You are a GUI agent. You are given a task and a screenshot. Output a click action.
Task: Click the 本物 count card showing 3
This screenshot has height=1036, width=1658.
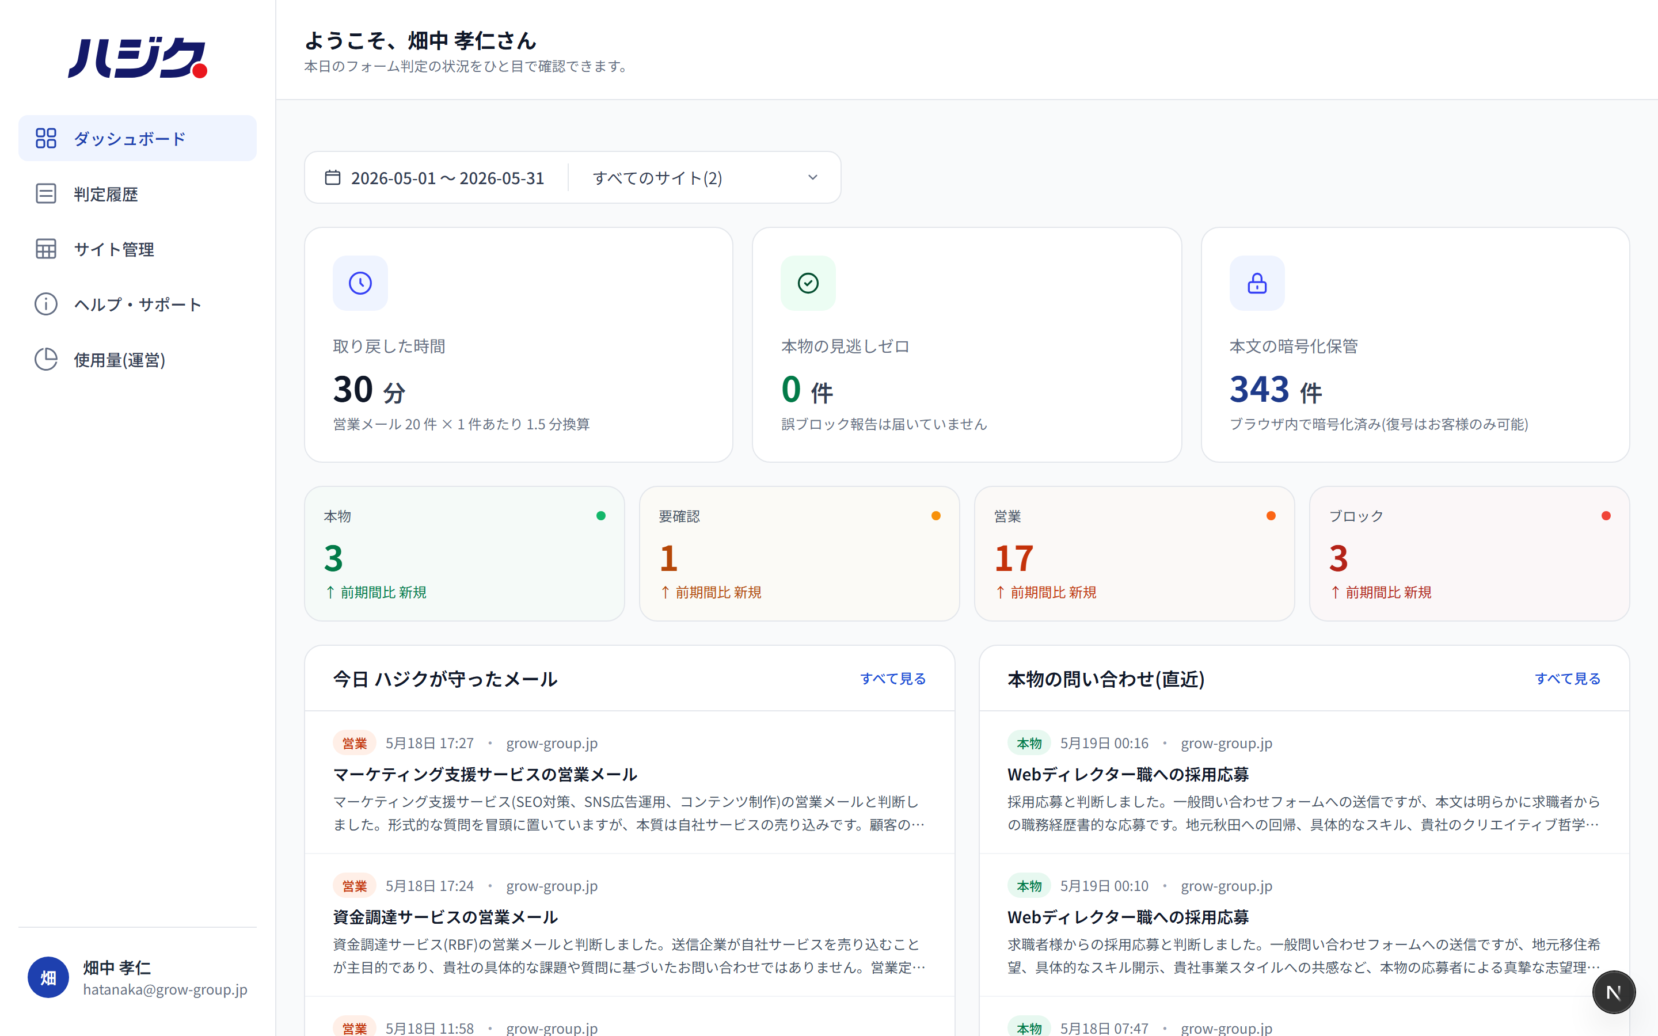pos(465,554)
